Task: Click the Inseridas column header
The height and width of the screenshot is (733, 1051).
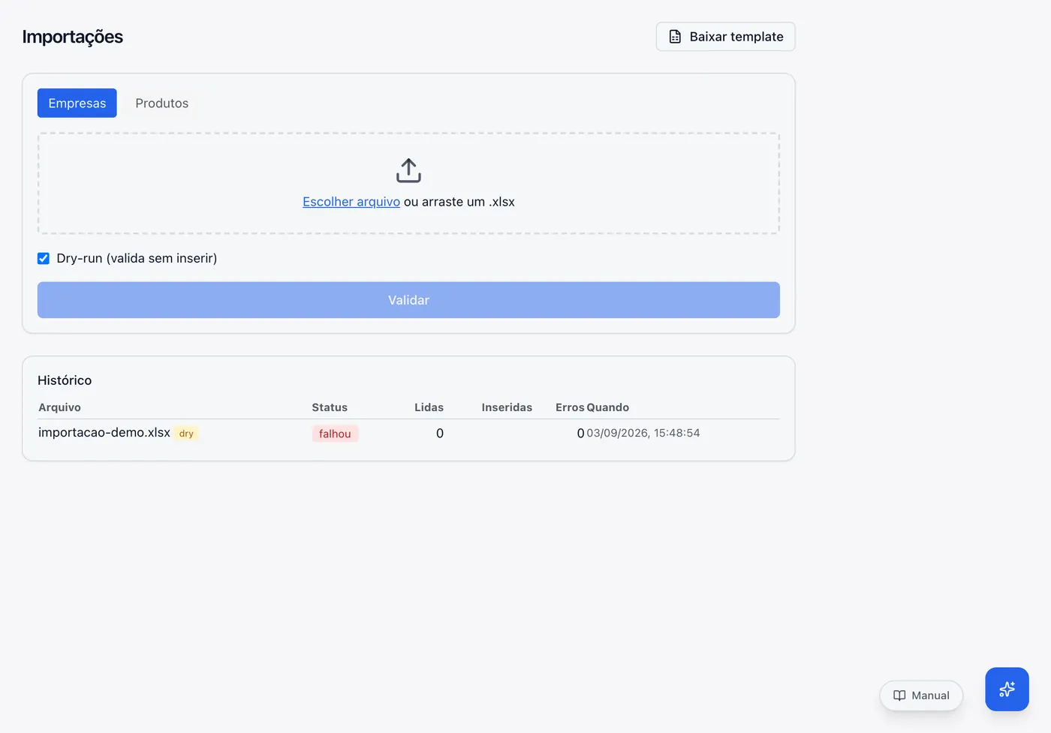Action: click(x=507, y=407)
